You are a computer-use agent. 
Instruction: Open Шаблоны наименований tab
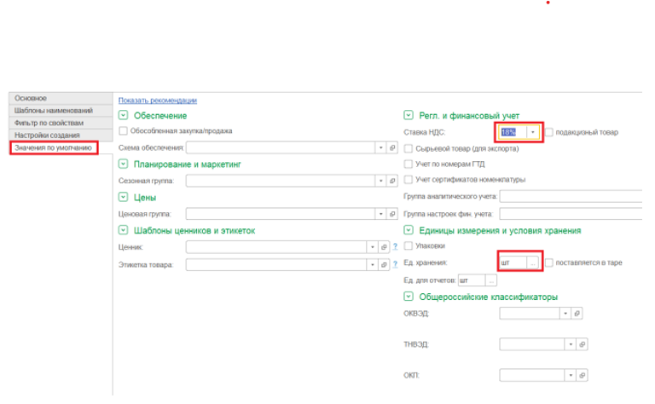click(53, 111)
